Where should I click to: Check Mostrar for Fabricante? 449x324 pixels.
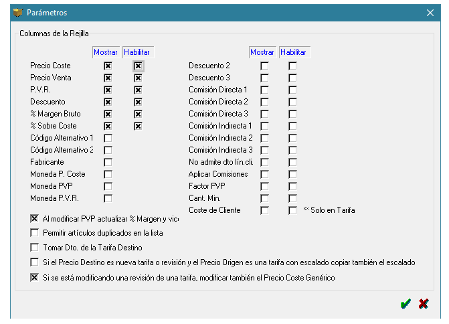click(108, 162)
